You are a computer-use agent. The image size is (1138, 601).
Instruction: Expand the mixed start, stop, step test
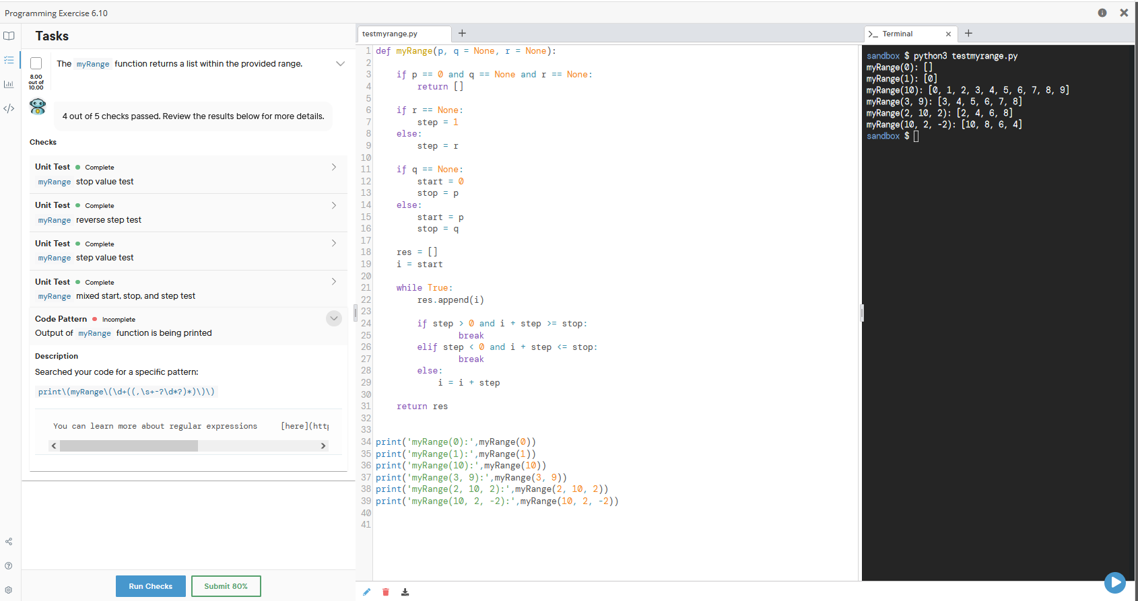(333, 282)
